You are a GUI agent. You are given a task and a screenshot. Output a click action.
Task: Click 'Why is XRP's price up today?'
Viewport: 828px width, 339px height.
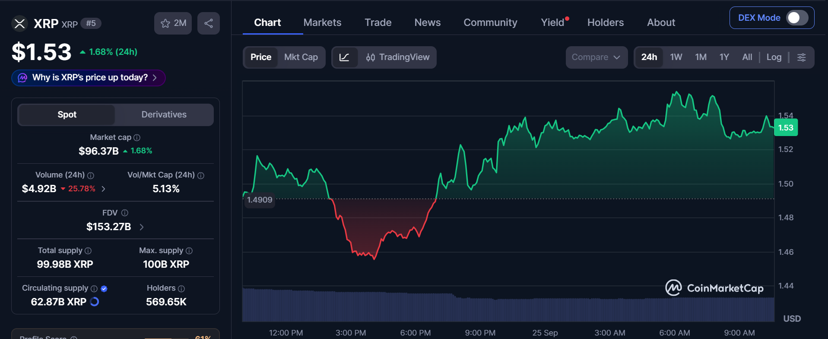[x=89, y=78]
